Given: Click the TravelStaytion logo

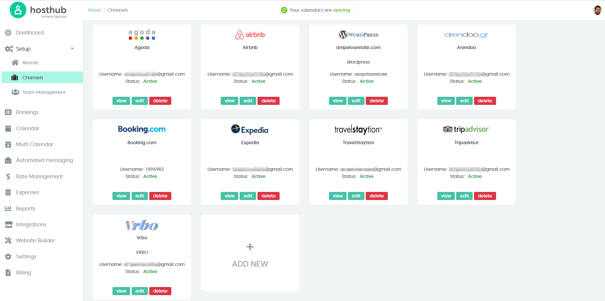Looking at the screenshot, I should tap(358, 130).
